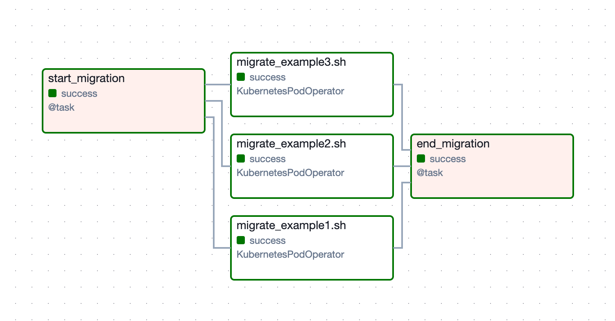
Task: Click the success text in start_migration
Action: pyautogui.click(x=79, y=94)
